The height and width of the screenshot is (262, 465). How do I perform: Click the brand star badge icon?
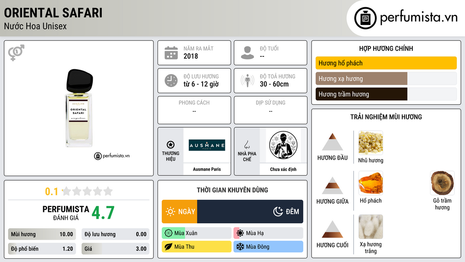pyautogui.click(x=171, y=145)
